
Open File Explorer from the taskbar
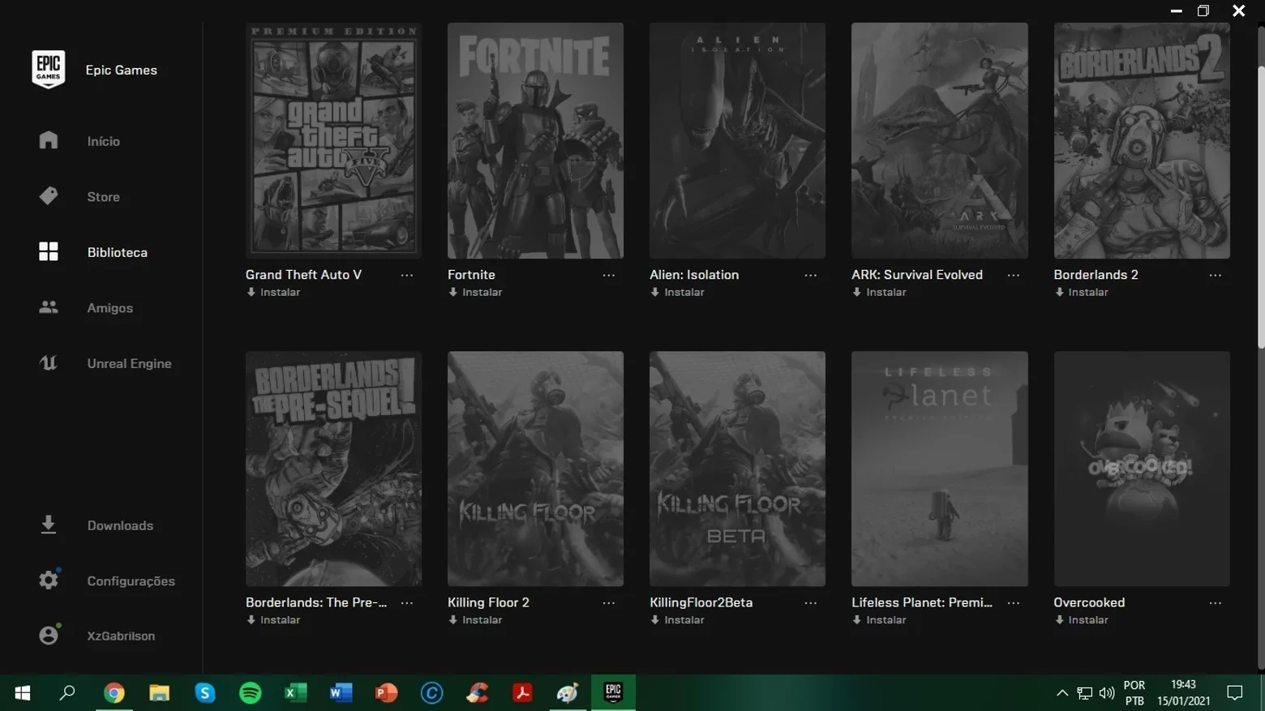point(159,693)
